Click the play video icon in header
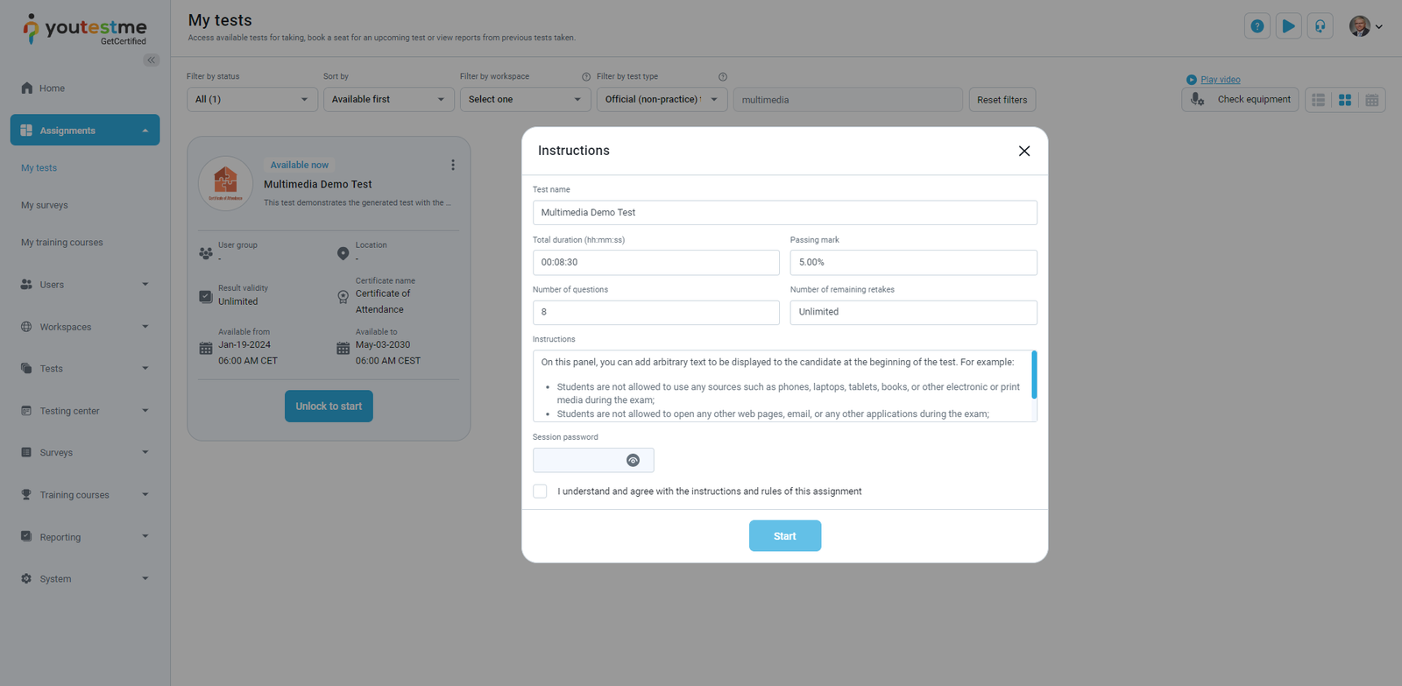The height and width of the screenshot is (686, 1402). pos(1288,26)
